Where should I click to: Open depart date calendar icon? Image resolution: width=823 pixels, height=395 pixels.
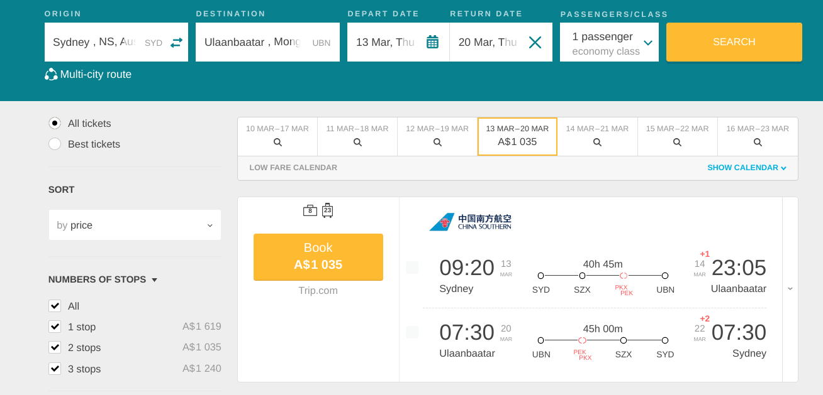[x=432, y=42]
